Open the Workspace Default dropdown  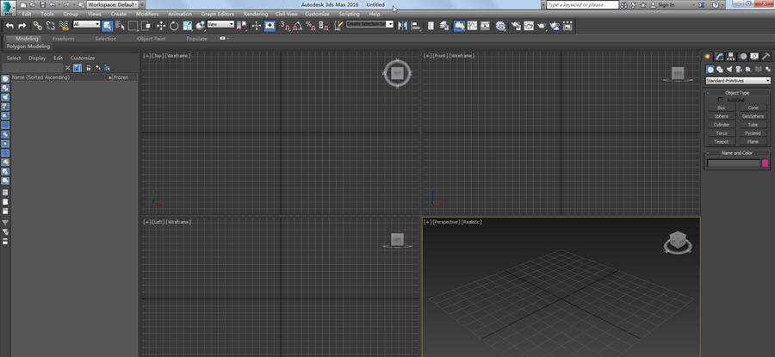[110, 4]
